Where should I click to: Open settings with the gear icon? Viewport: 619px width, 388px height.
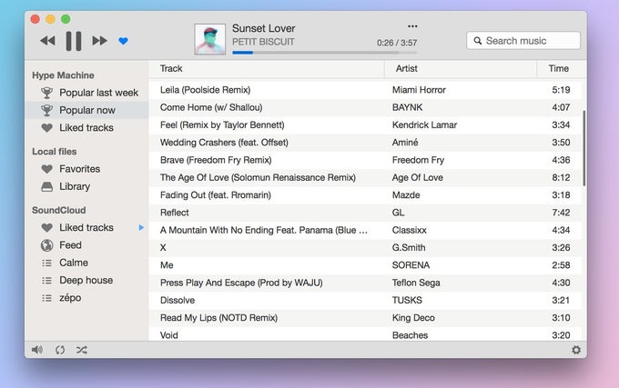576,350
